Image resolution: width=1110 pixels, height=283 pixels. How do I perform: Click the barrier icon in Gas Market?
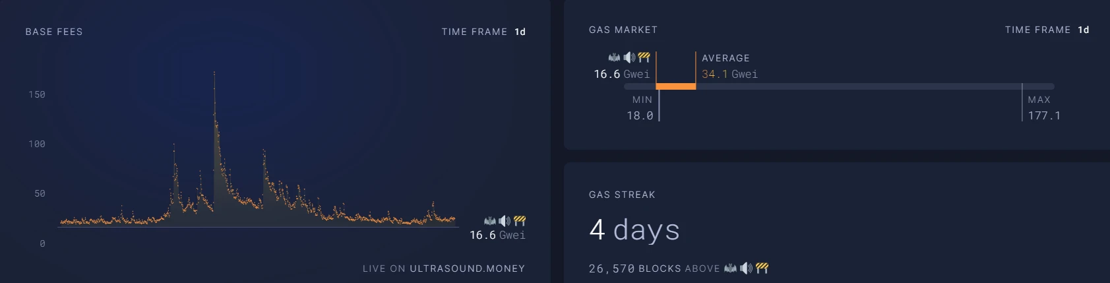click(x=644, y=57)
